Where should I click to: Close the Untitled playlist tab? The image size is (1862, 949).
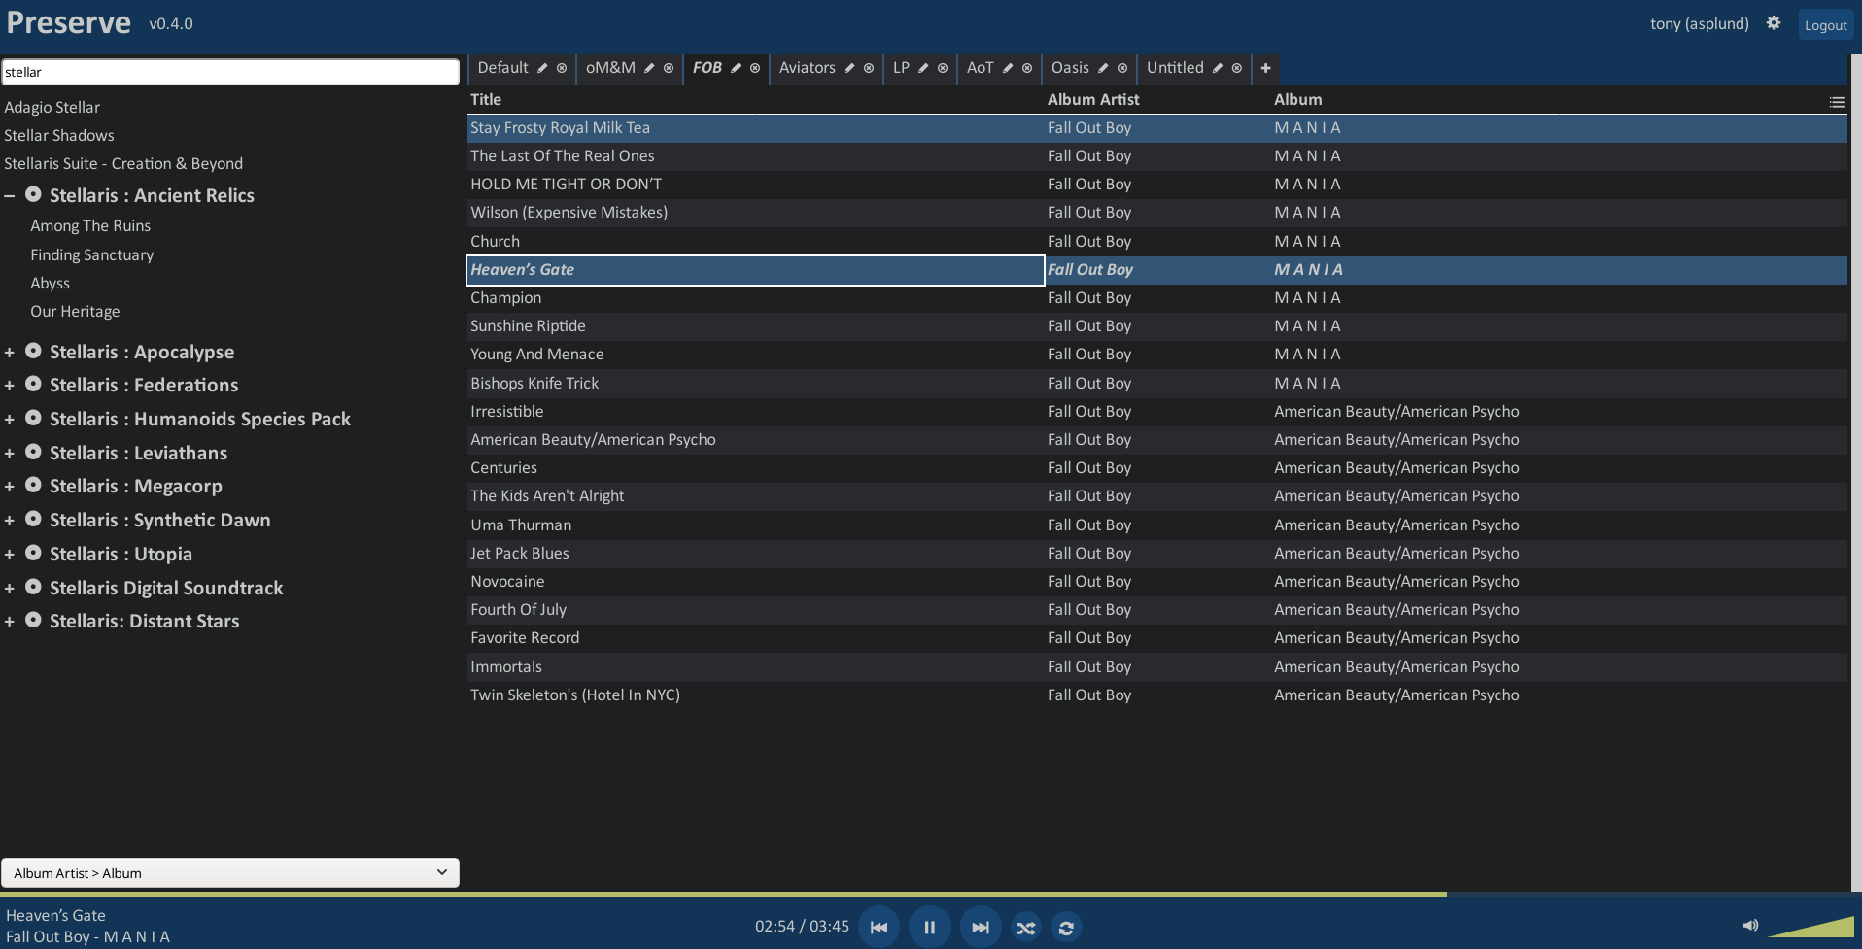coord(1237,68)
